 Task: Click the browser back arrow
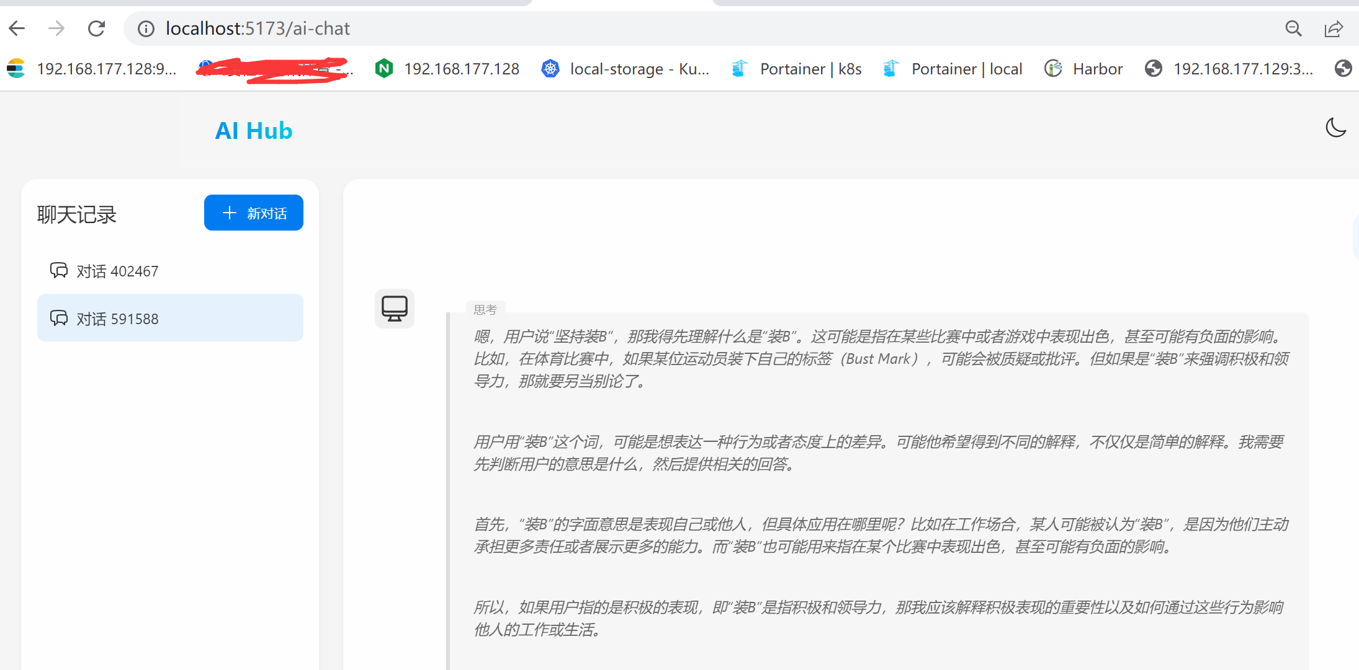click(x=17, y=29)
